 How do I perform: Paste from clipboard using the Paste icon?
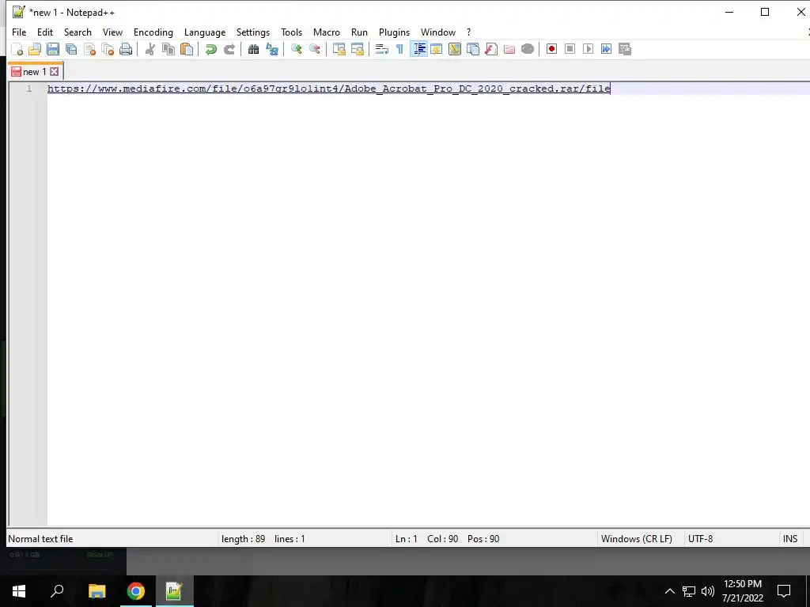pyautogui.click(x=187, y=49)
